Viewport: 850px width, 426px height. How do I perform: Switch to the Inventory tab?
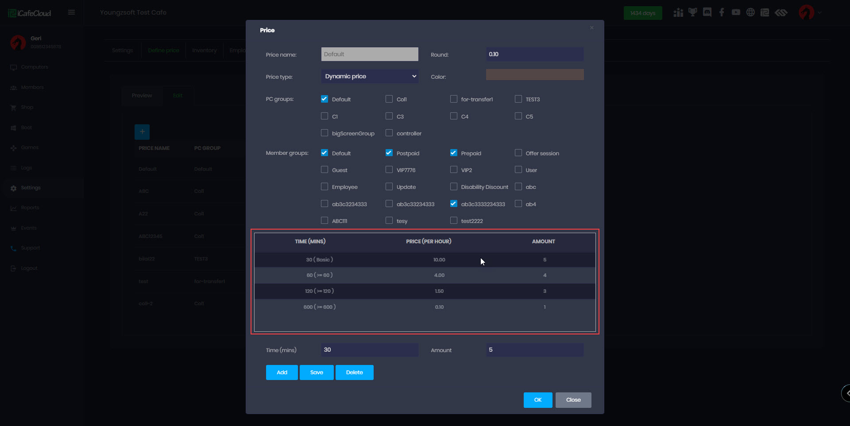(x=204, y=50)
